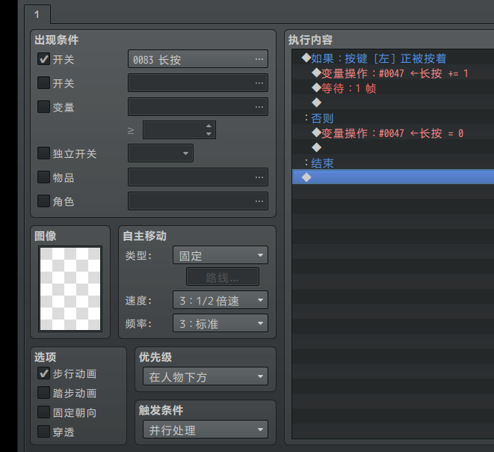
Task: Enable the 物品 condition checkbox
Action: 43,177
